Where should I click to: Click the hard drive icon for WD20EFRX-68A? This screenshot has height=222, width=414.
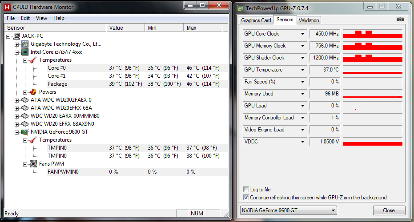coord(25,108)
